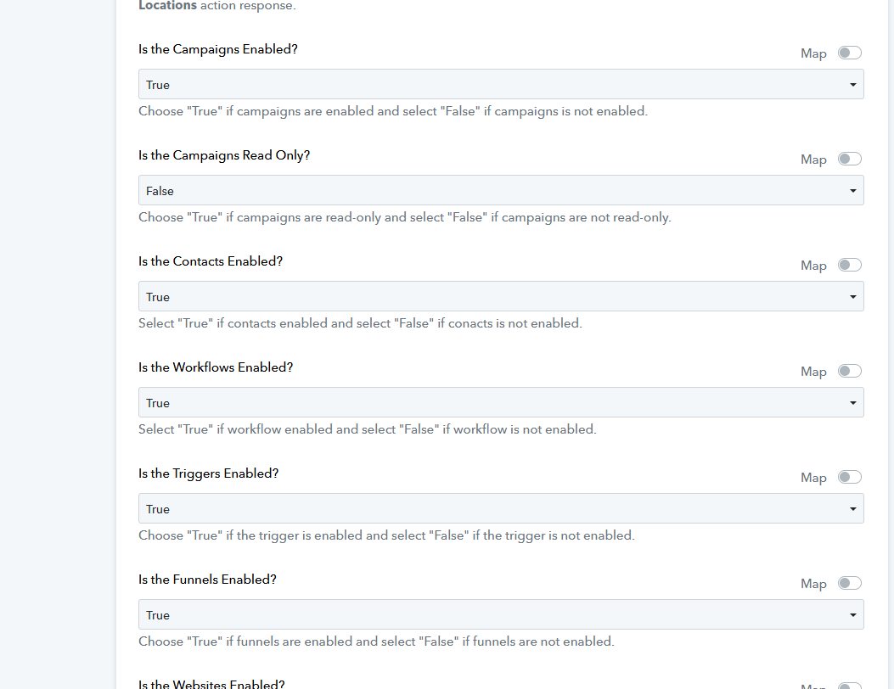Open the Campaigns Read Only dropdown

(x=501, y=190)
